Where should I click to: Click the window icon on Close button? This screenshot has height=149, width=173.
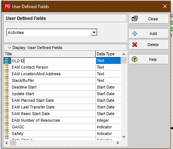click(135, 18)
